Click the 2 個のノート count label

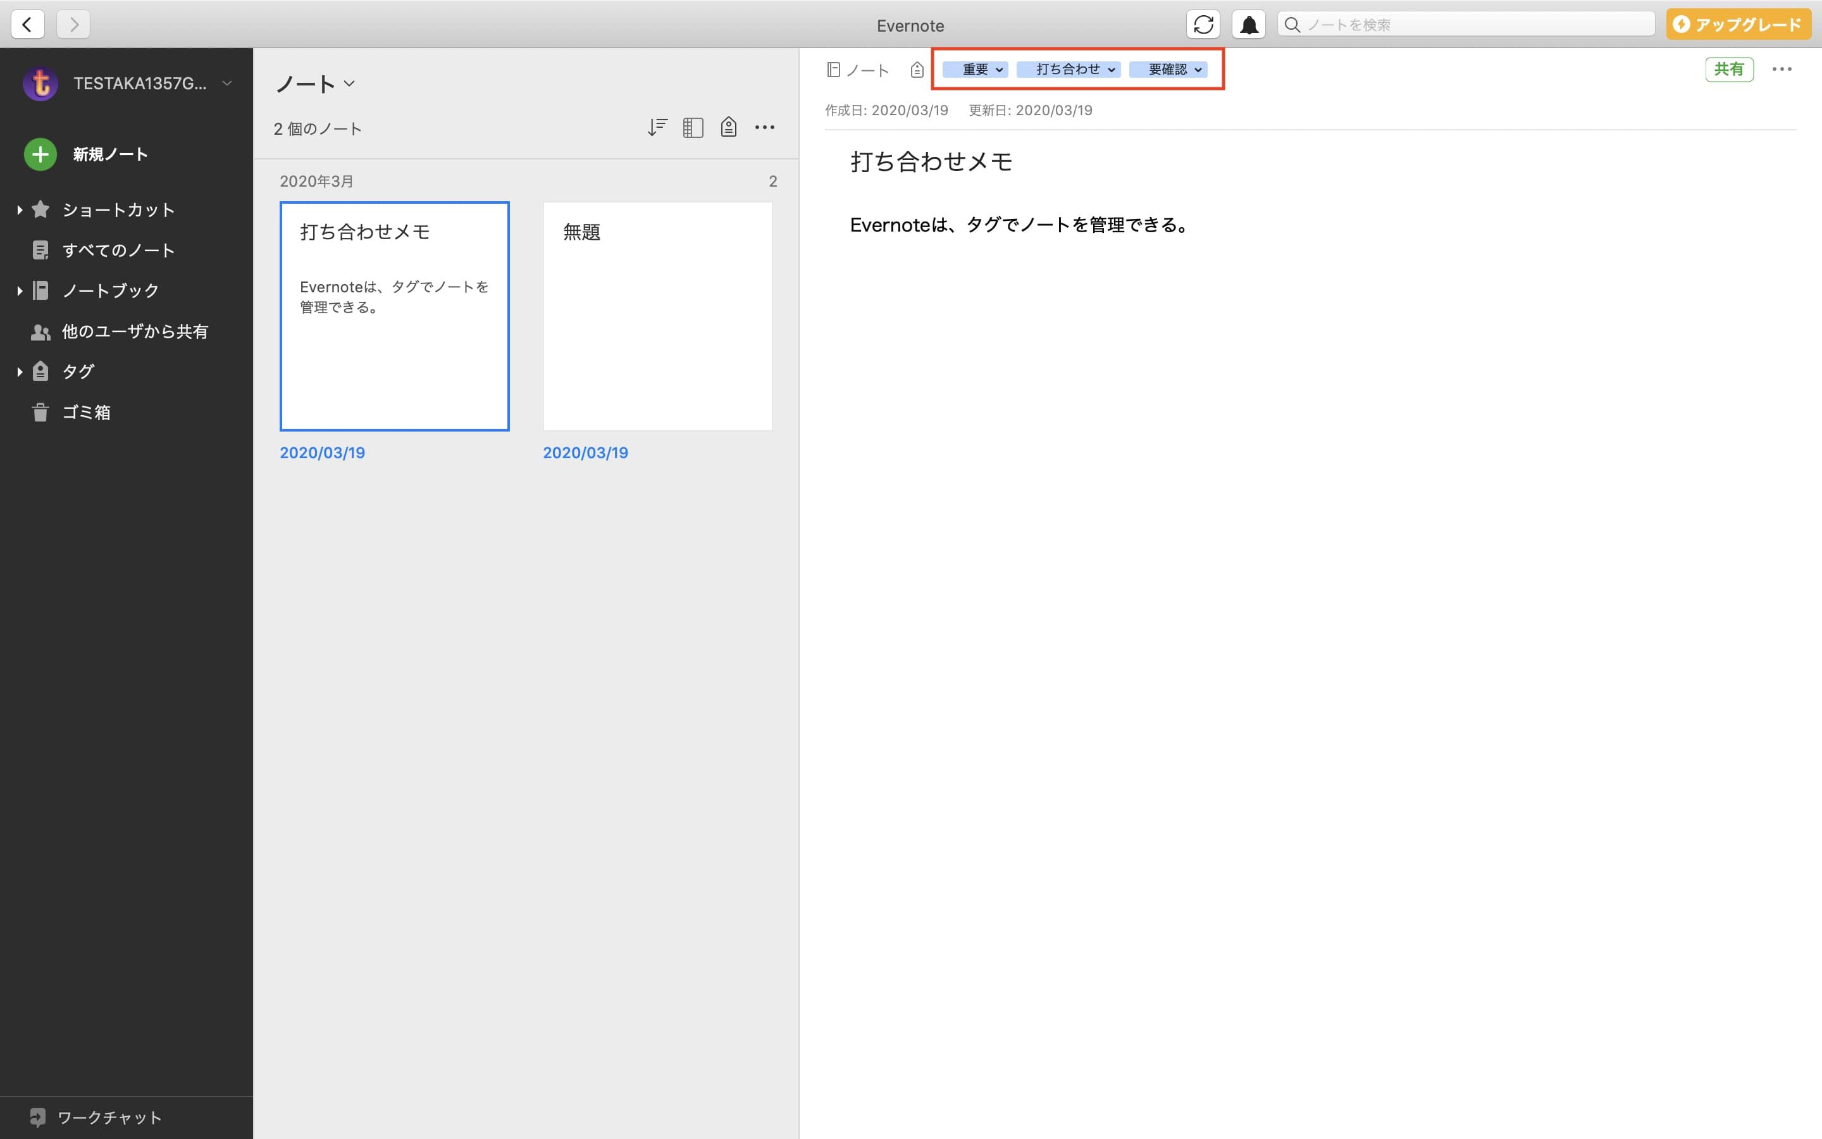point(318,129)
